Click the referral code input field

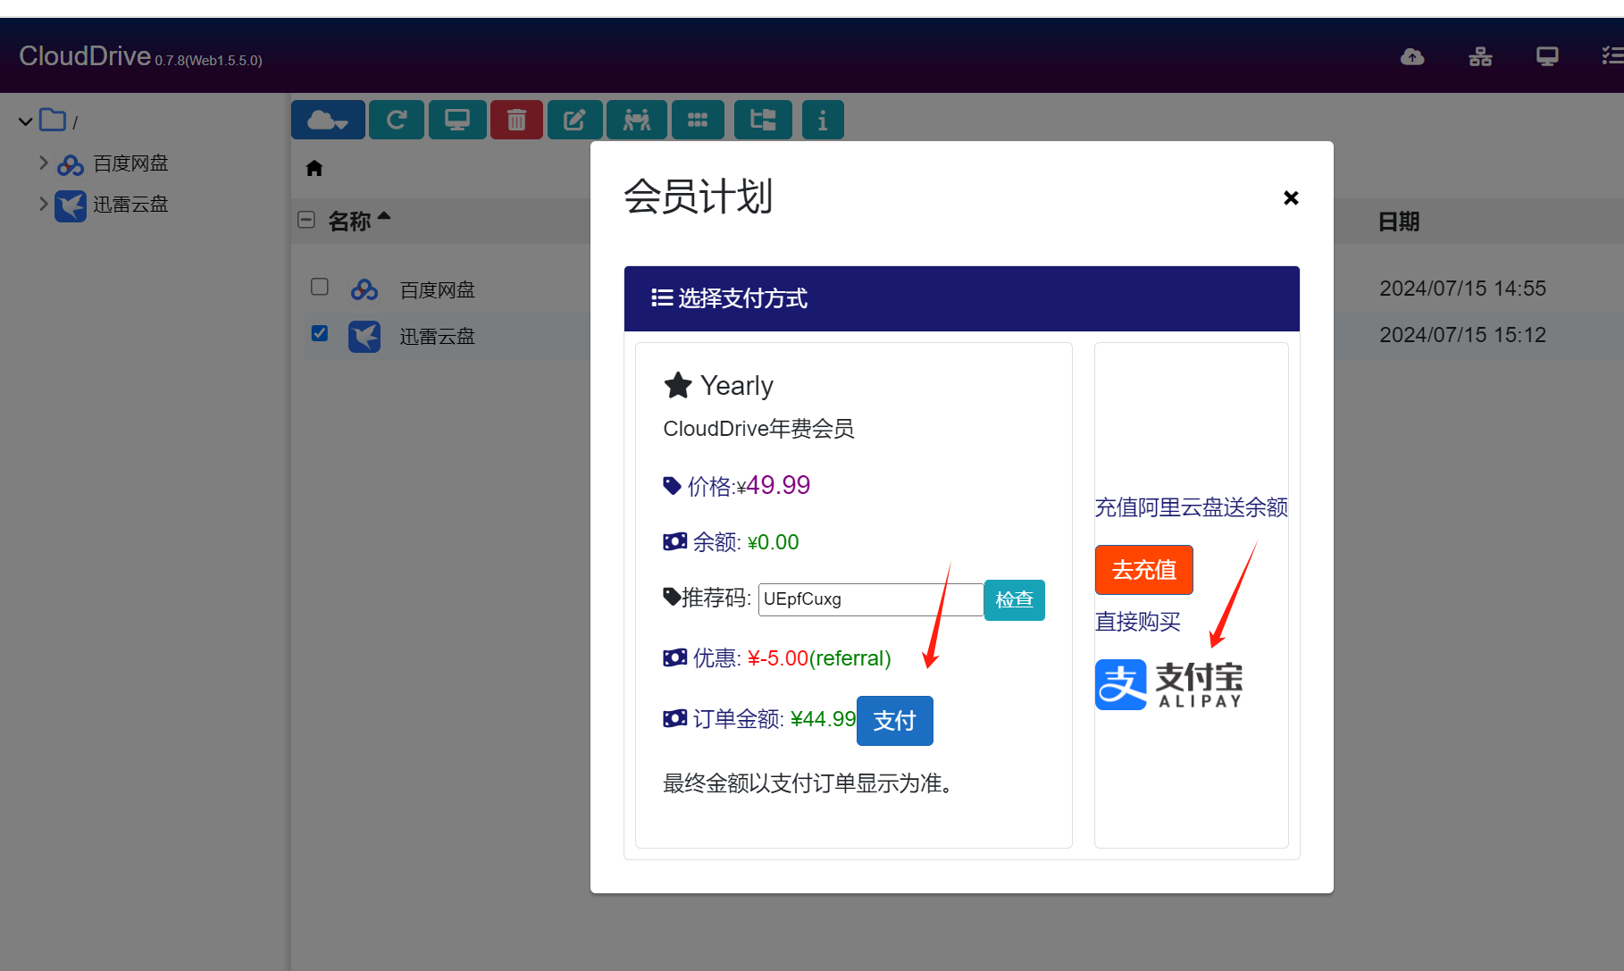tap(871, 599)
